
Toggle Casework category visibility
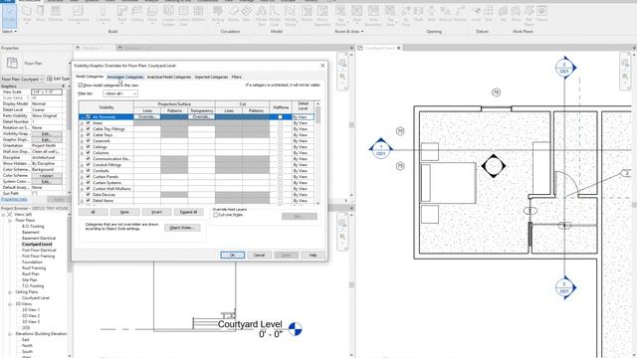[89, 141]
